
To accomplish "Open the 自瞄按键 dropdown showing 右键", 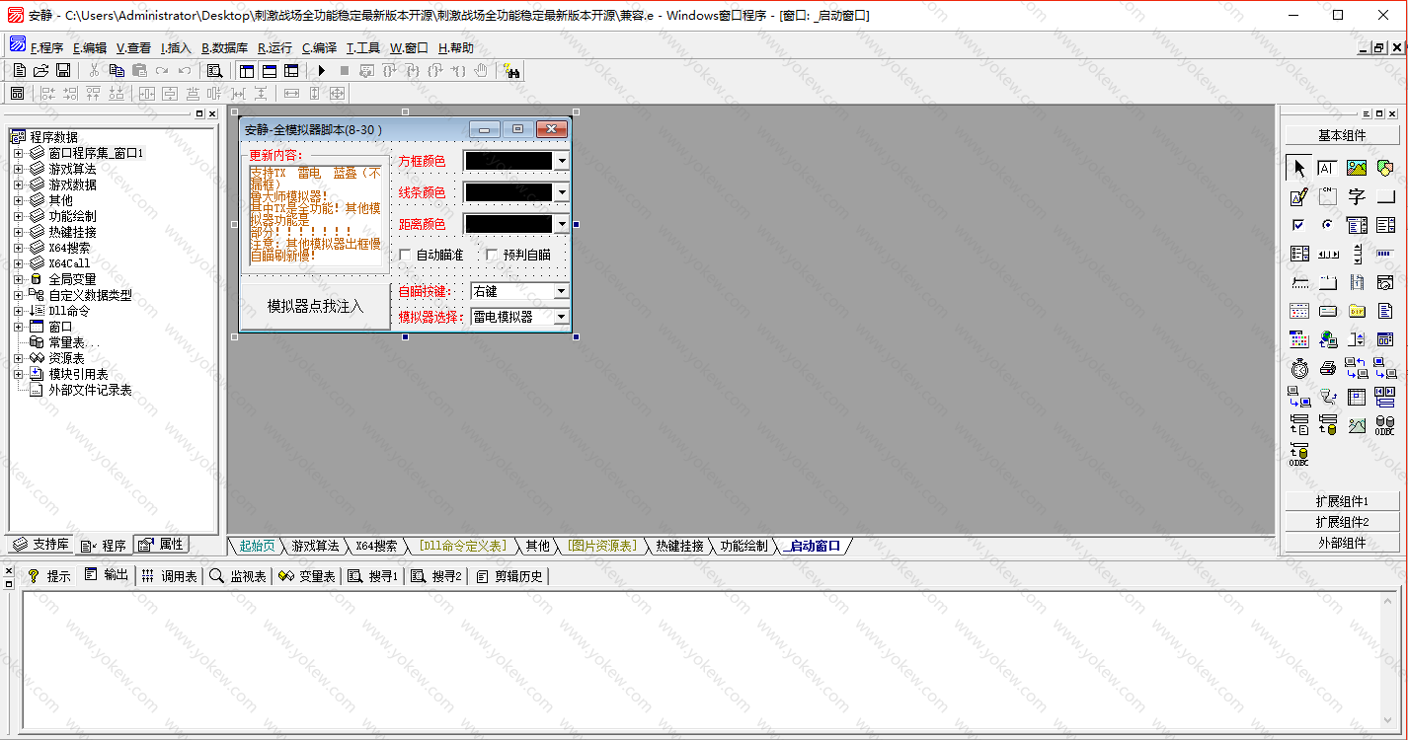I will pyautogui.click(x=561, y=292).
